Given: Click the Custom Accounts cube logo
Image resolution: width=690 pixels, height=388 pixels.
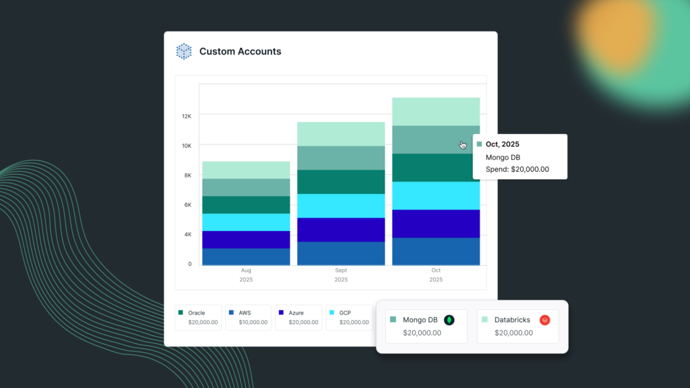Looking at the screenshot, I should (184, 51).
